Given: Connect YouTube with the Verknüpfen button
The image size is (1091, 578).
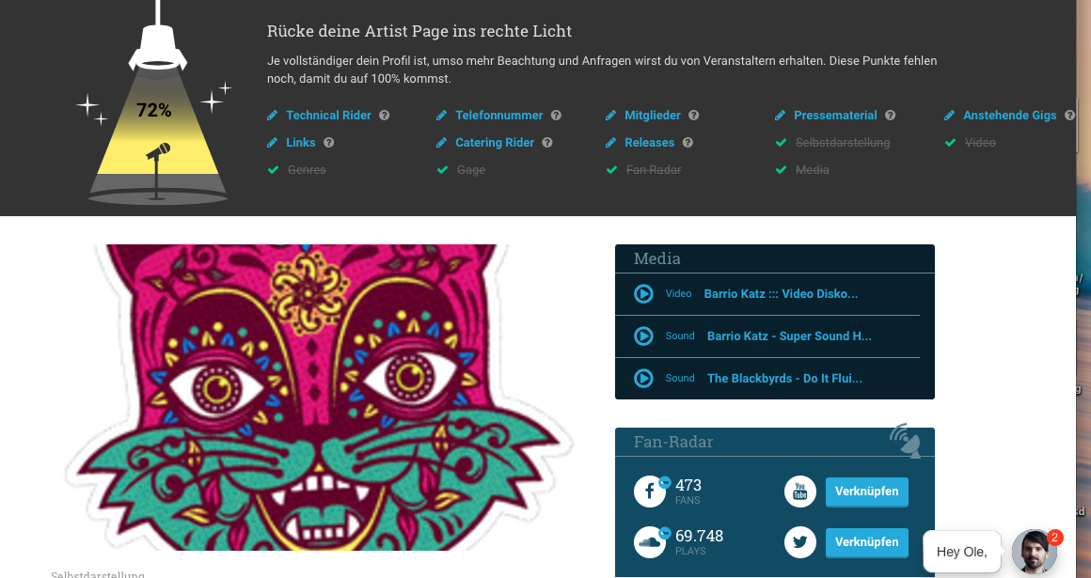Looking at the screenshot, I should [866, 492].
